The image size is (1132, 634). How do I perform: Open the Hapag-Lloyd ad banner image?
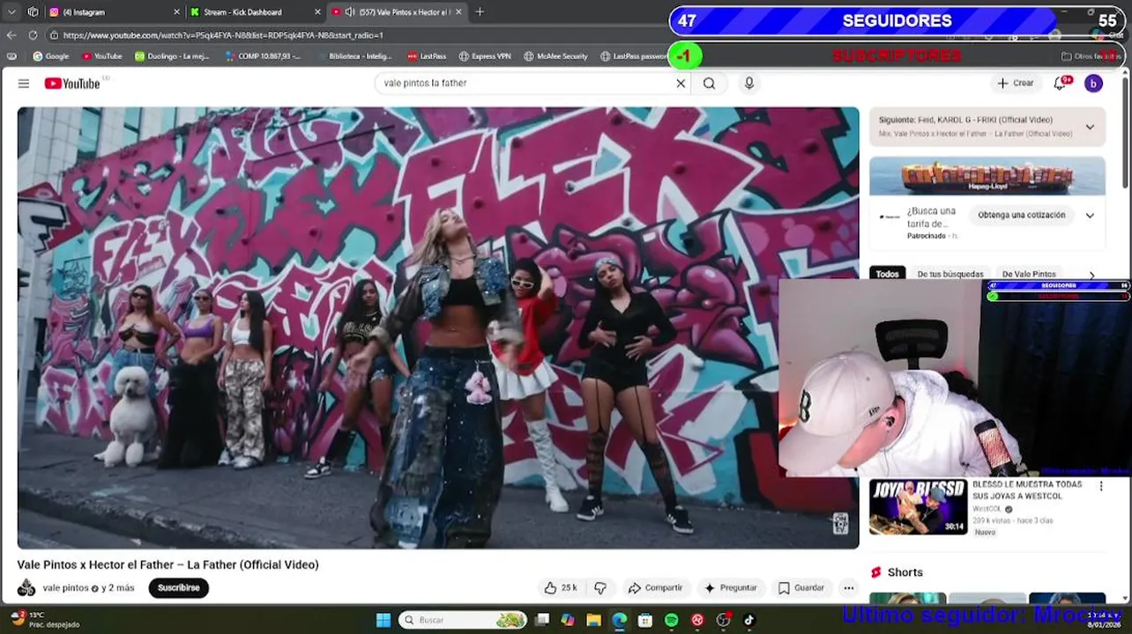point(987,176)
